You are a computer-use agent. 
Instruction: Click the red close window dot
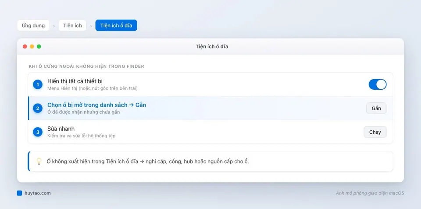click(25, 46)
